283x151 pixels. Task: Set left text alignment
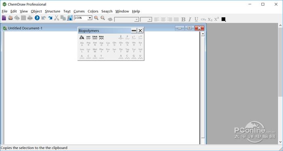157,19
